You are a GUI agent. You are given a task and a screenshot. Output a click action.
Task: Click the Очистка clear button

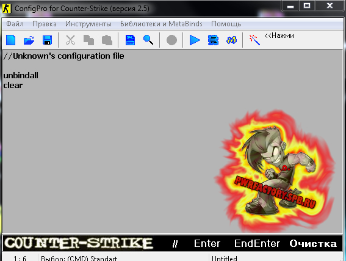click(313, 243)
